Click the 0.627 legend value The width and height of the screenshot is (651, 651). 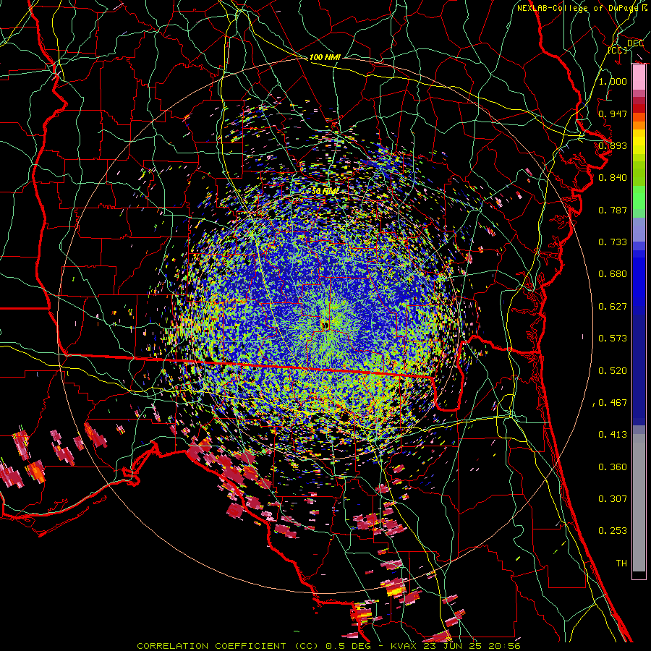[x=613, y=307]
